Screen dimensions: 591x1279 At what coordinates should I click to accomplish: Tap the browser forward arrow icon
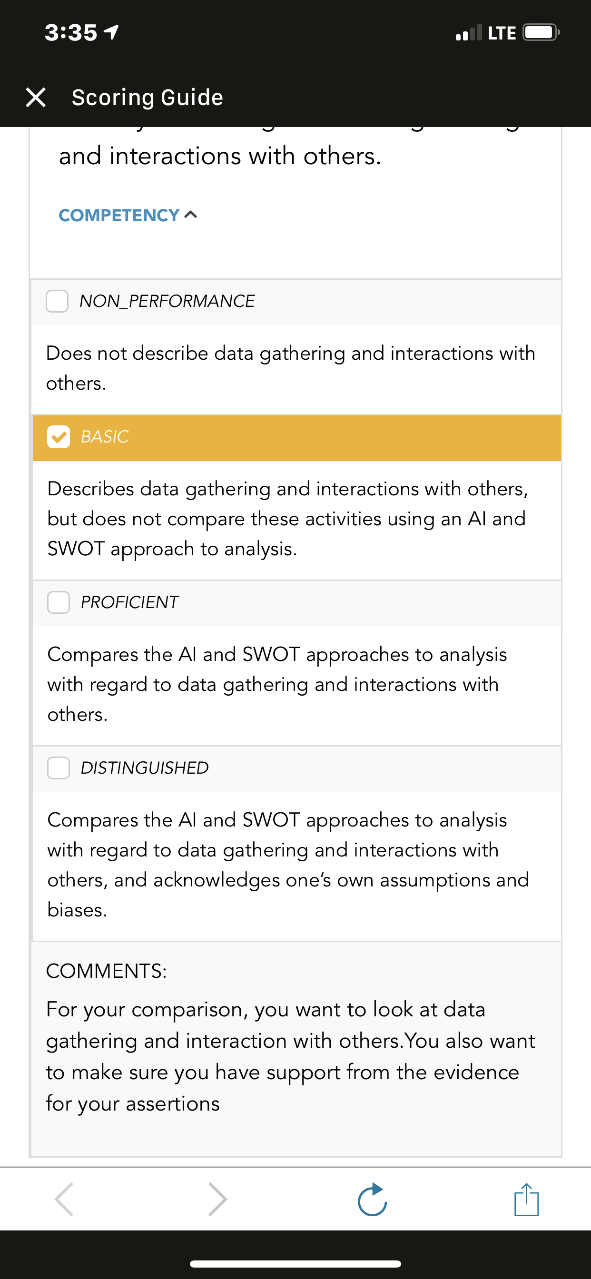point(217,1199)
